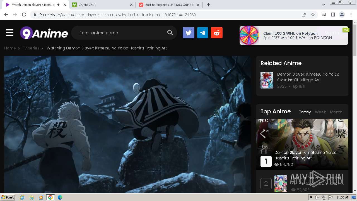The image size is (357, 201).
Task: Open the TV Series breadcrumb link
Action: (31, 48)
